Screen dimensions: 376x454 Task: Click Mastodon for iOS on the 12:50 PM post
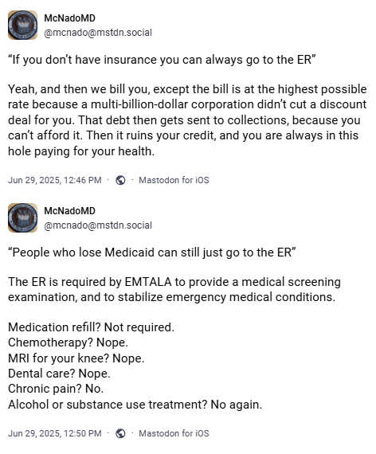174,433
